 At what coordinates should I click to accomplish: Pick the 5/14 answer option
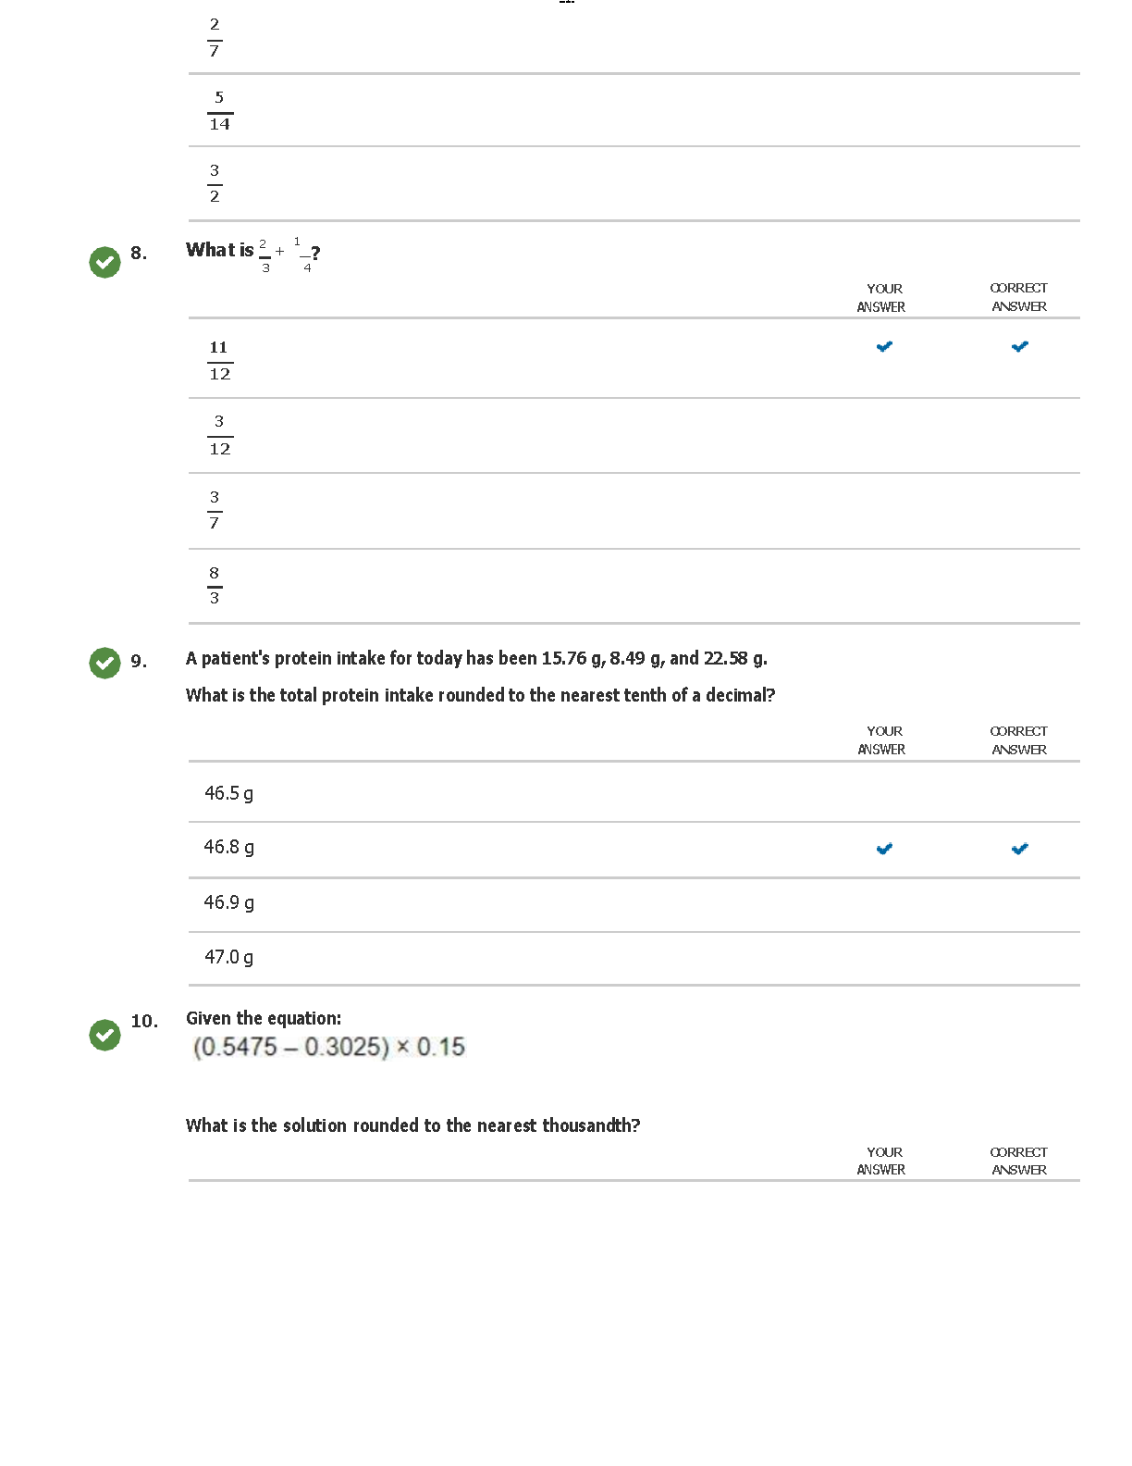(219, 111)
